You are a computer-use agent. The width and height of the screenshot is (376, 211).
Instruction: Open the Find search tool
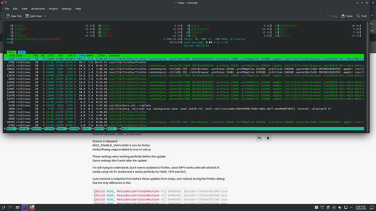(x=362, y=16)
